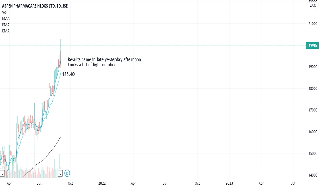Screen dimensions: 320x188
Task: Click the 21000 level on price axis
Action: tap(313, 24)
